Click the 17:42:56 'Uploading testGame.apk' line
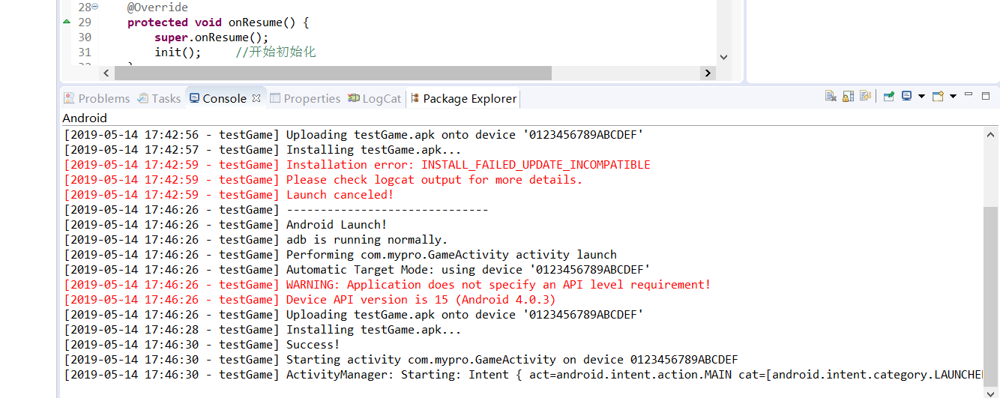 [x=354, y=135]
